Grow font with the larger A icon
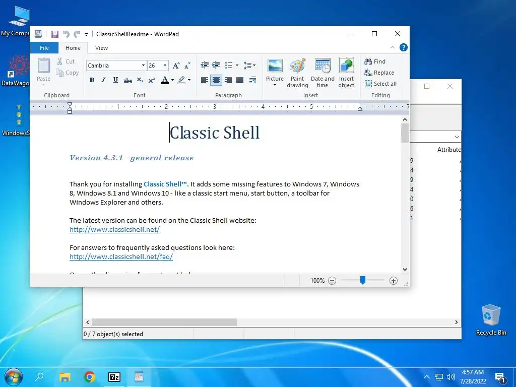The width and height of the screenshot is (516, 387). 176,66
